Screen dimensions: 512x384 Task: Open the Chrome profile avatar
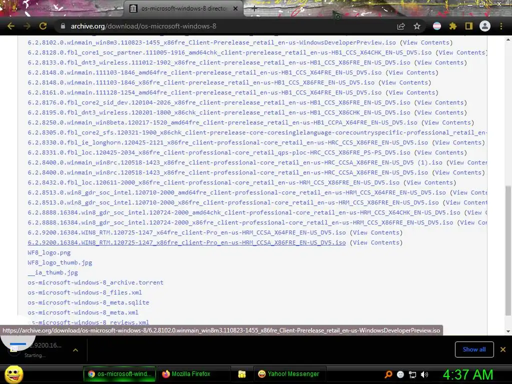coord(485,26)
